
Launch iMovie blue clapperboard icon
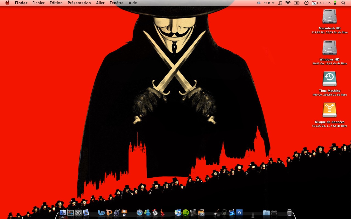tap(232, 212)
